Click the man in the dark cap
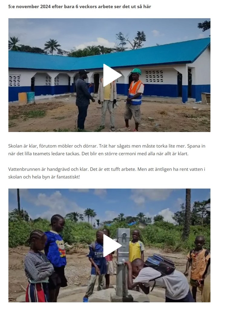Image resolution: width=232 pixels, height=310 pixels. tap(83, 100)
